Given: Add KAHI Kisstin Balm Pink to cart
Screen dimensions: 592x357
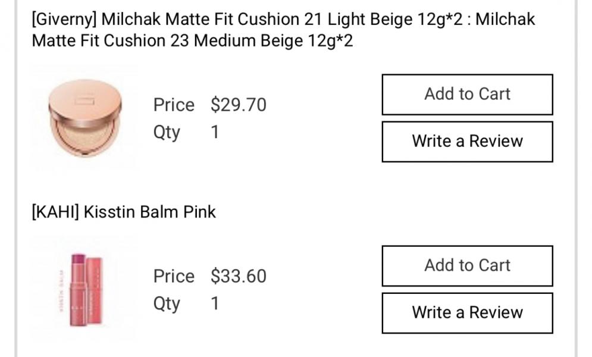Looking at the screenshot, I should point(467,265).
